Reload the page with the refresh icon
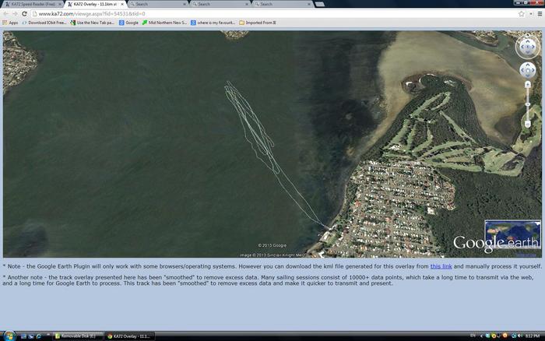This screenshot has width=545, height=341. 26,13
